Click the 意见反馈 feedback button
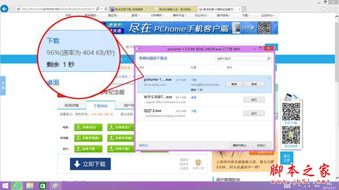The image size is (339, 190). tap(287, 158)
